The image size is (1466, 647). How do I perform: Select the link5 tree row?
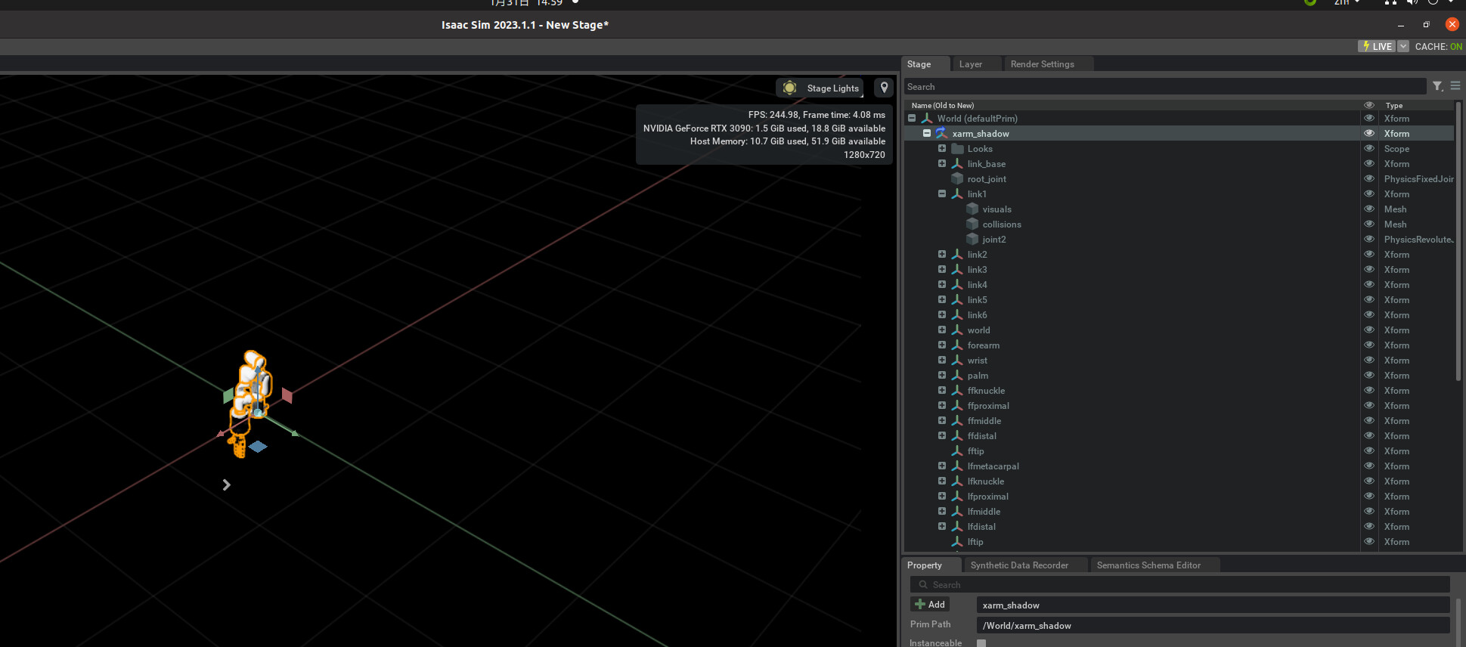pos(1179,299)
